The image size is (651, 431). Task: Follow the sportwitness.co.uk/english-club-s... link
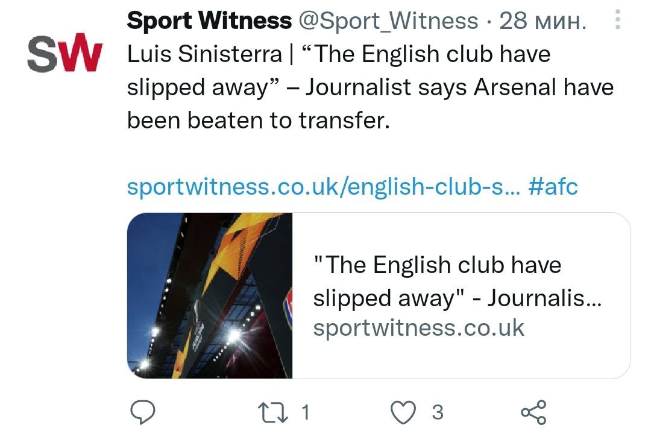pyautogui.click(x=322, y=186)
